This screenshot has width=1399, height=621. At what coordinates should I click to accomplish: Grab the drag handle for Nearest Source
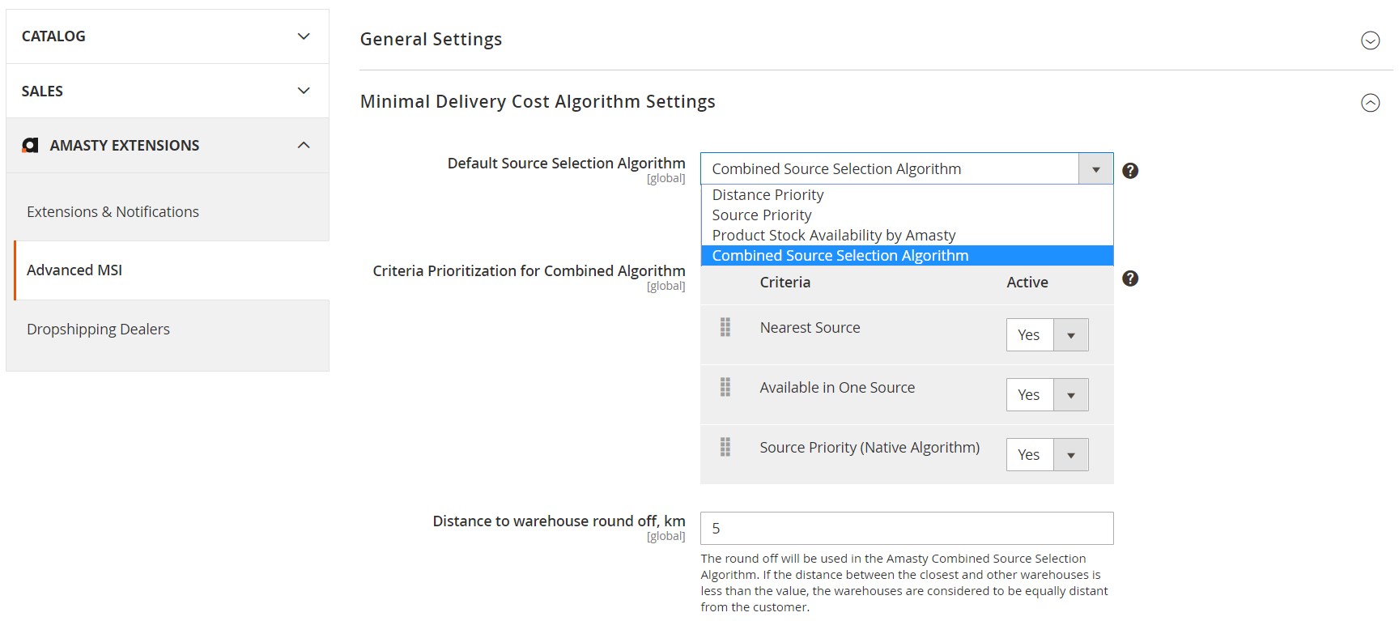pos(725,327)
